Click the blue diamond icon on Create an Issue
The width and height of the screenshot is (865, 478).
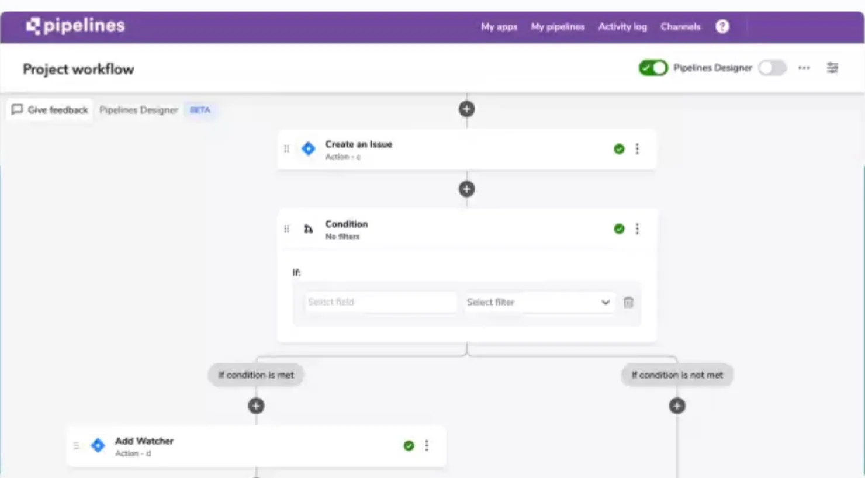point(308,149)
